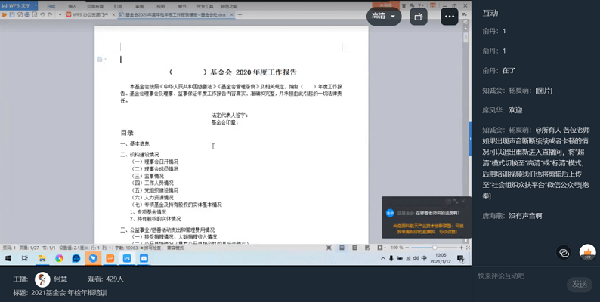Screen dimensions: 600x302
Task: Open the blue WPS Writer taskbar icon
Action: (x=127, y=258)
